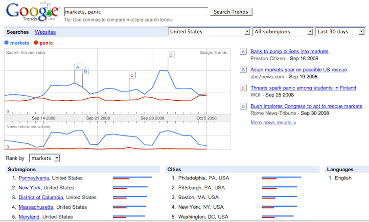Click abc7news.com - Sep 19 2008 source text
The height and width of the screenshot is (222, 369).
click(284, 77)
